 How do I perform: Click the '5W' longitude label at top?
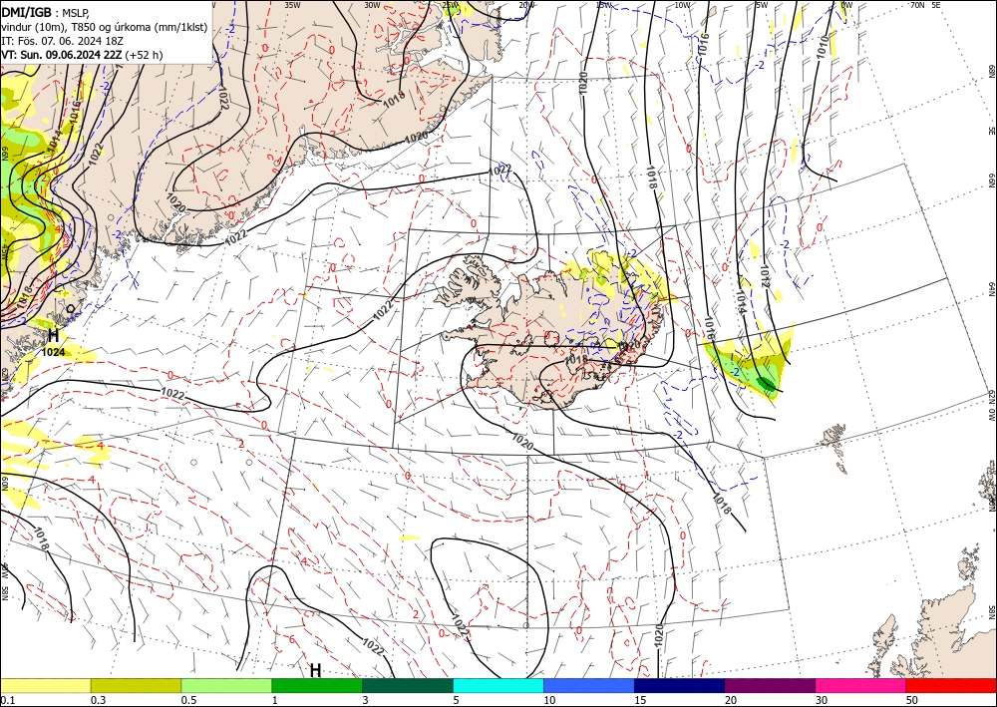762,5
